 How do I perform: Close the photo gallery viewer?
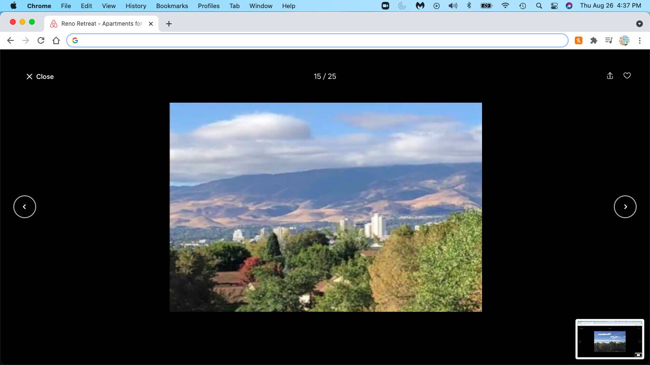point(40,77)
